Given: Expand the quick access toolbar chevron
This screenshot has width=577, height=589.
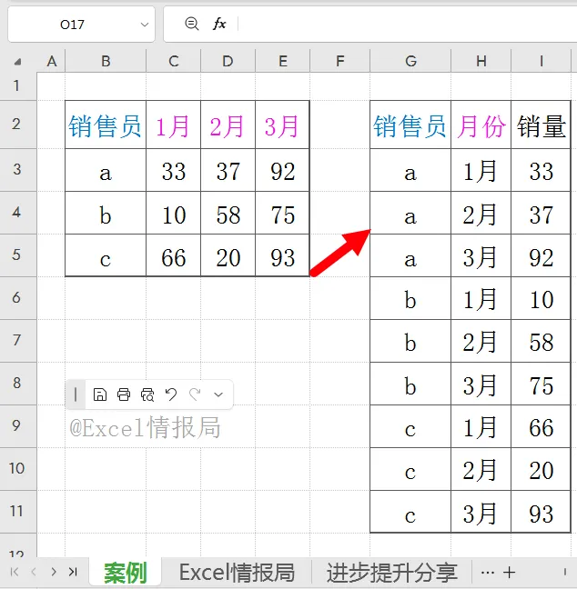Looking at the screenshot, I should click(218, 394).
